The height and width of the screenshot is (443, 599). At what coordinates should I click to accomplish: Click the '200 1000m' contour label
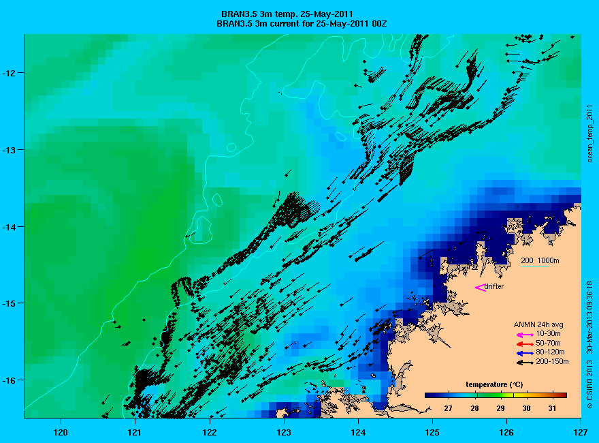(x=540, y=260)
